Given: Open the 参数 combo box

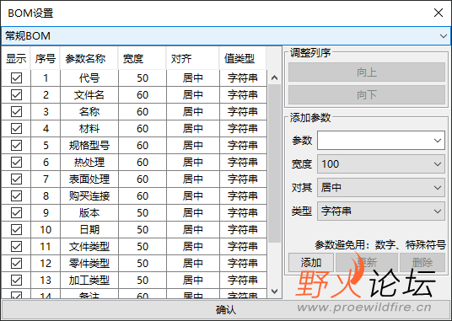Looking at the screenshot, I should (x=381, y=141).
